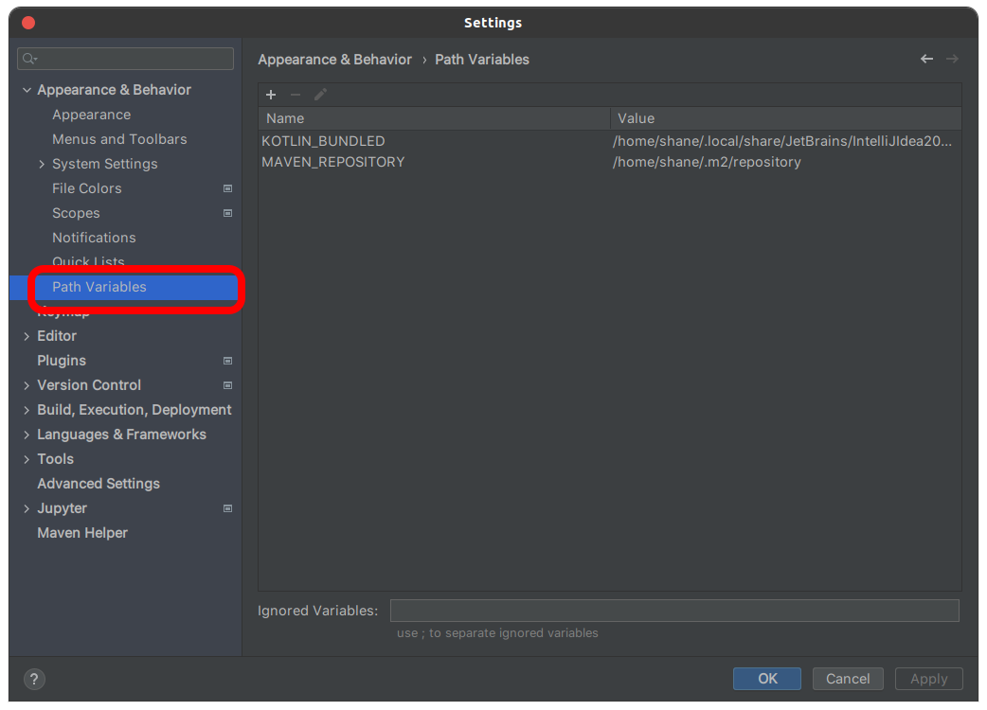Add a new path variable with the plus icon

click(271, 95)
